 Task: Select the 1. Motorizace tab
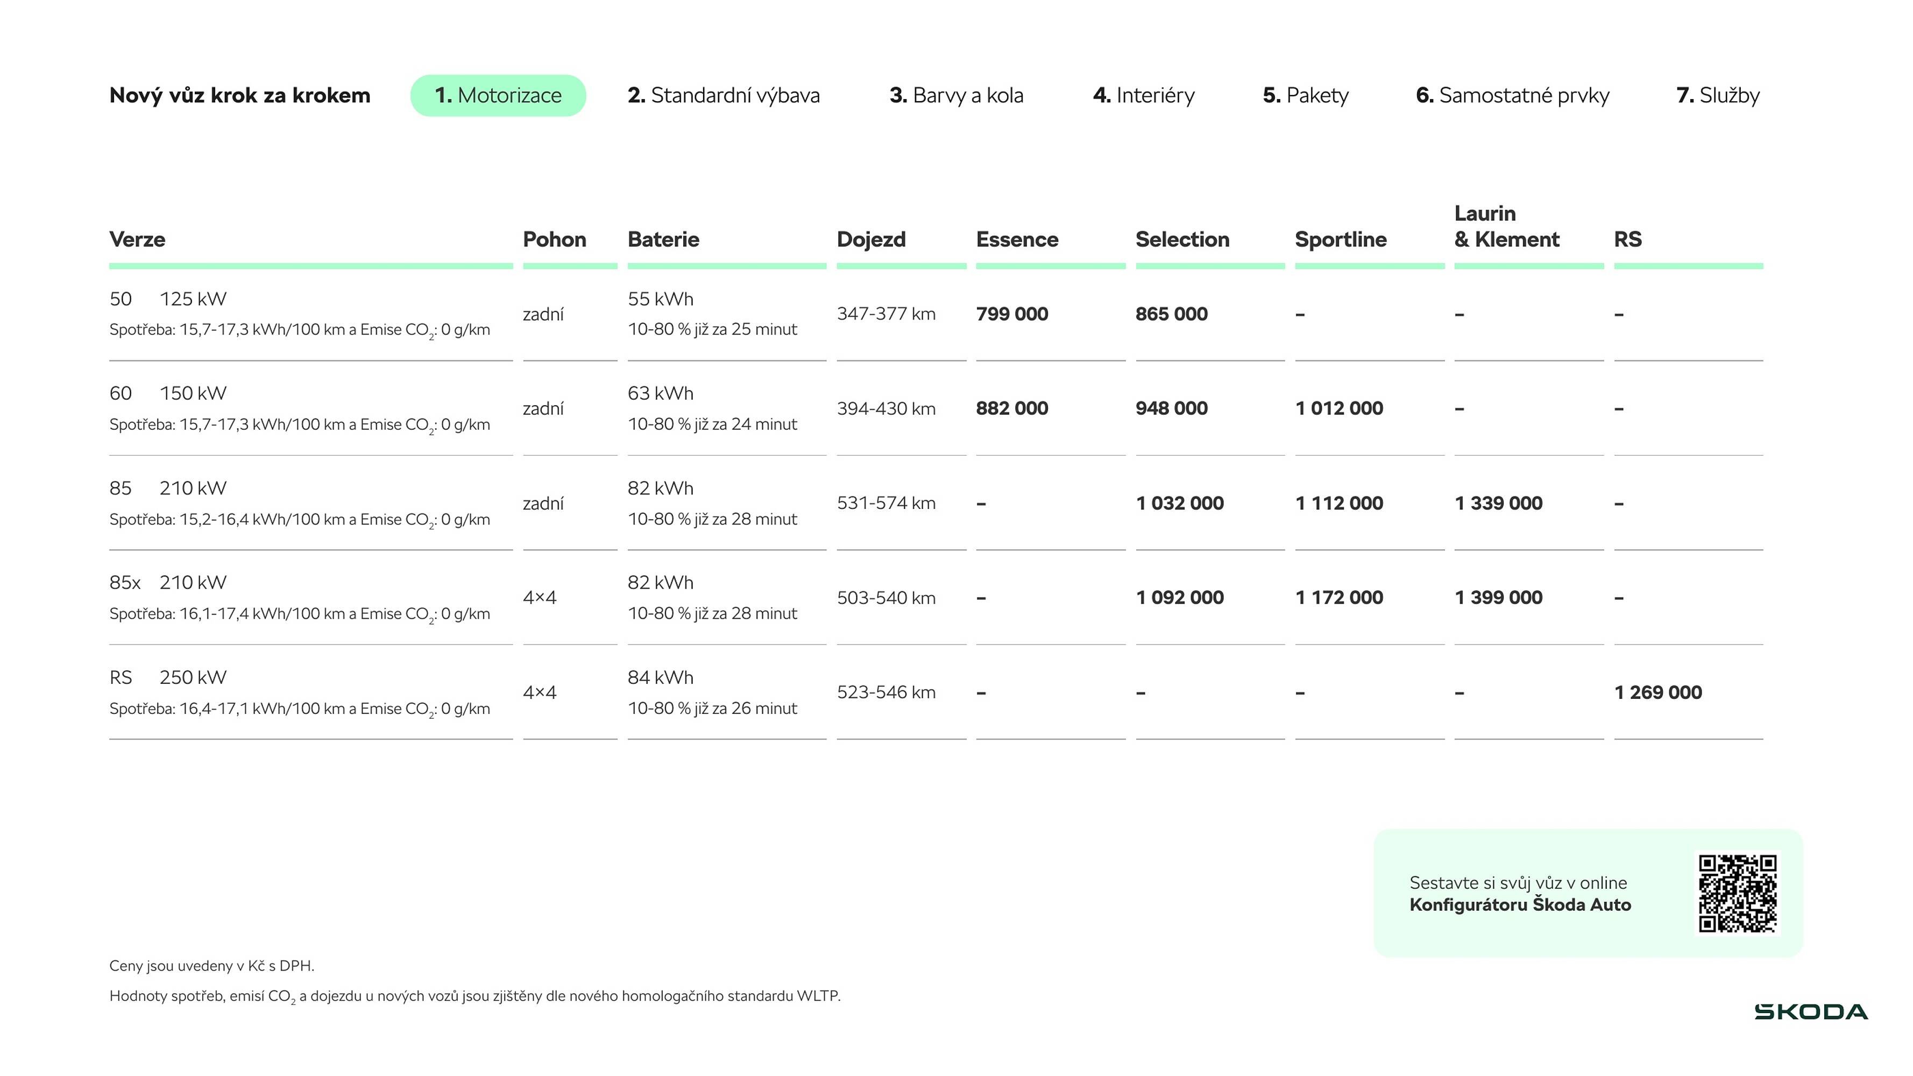498,95
